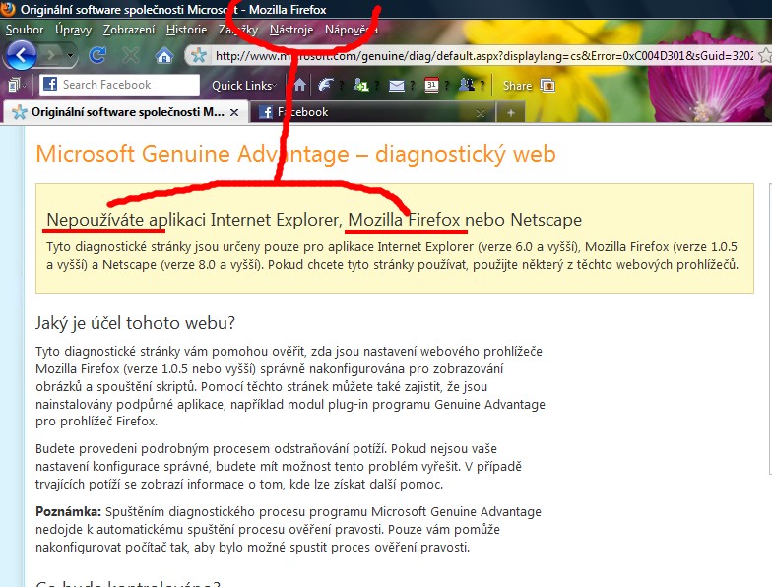Viewport: 772px width, 587px height.
Task: Click the site identity star in address bar
Action: [x=199, y=55]
